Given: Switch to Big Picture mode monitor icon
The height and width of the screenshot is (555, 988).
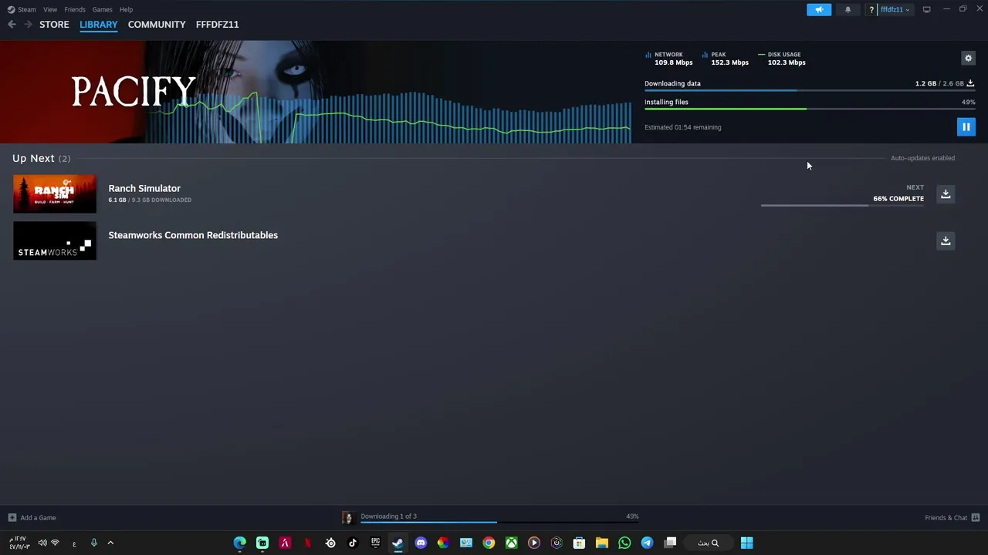Looking at the screenshot, I should click(926, 9).
